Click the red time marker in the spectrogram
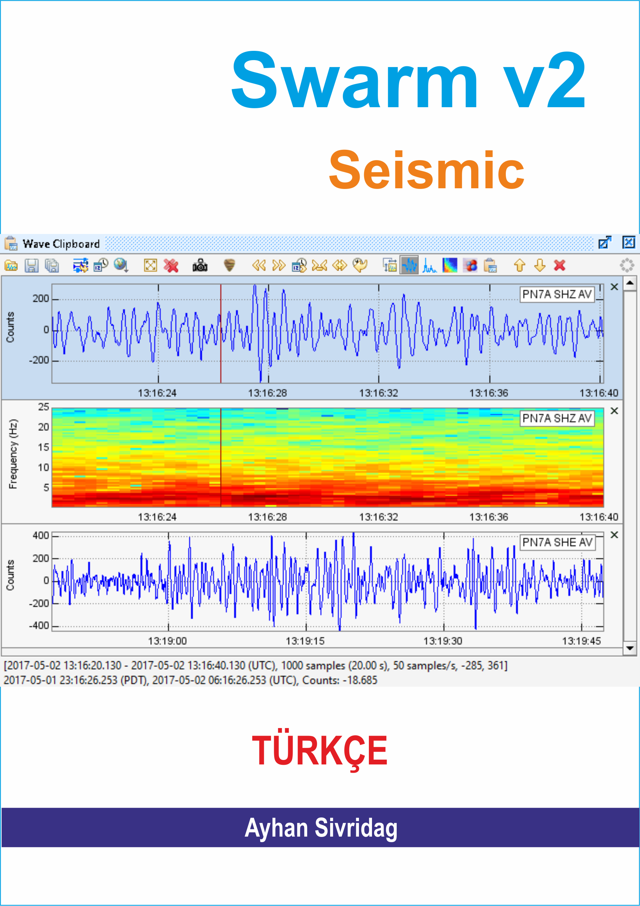The height and width of the screenshot is (906, 640). [x=221, y=458]
